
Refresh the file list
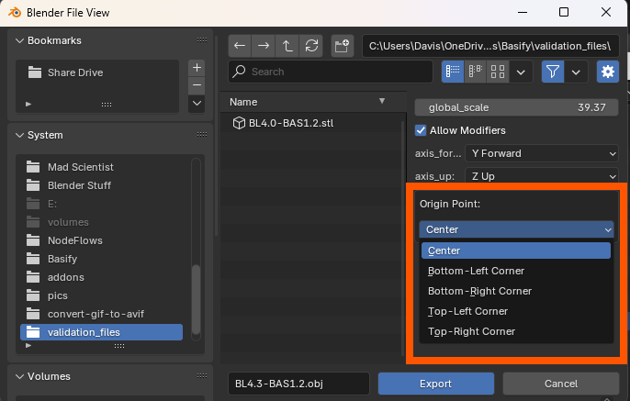(x=311, y=45)
